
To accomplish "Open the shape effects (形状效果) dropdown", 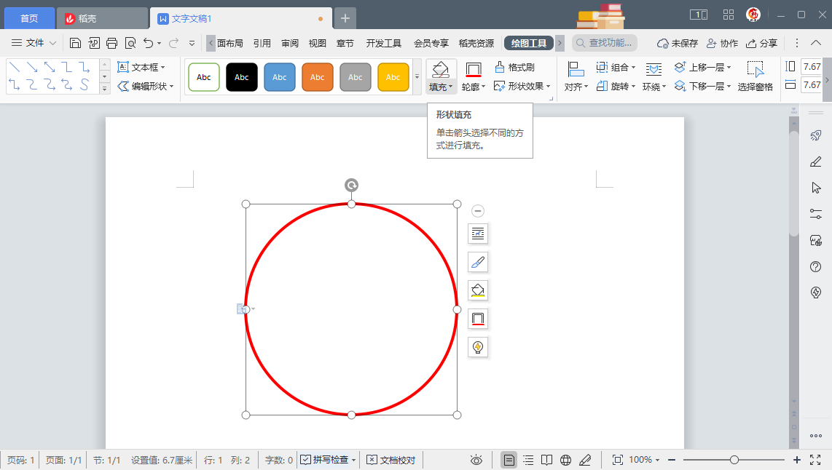I will pos(522,87).
